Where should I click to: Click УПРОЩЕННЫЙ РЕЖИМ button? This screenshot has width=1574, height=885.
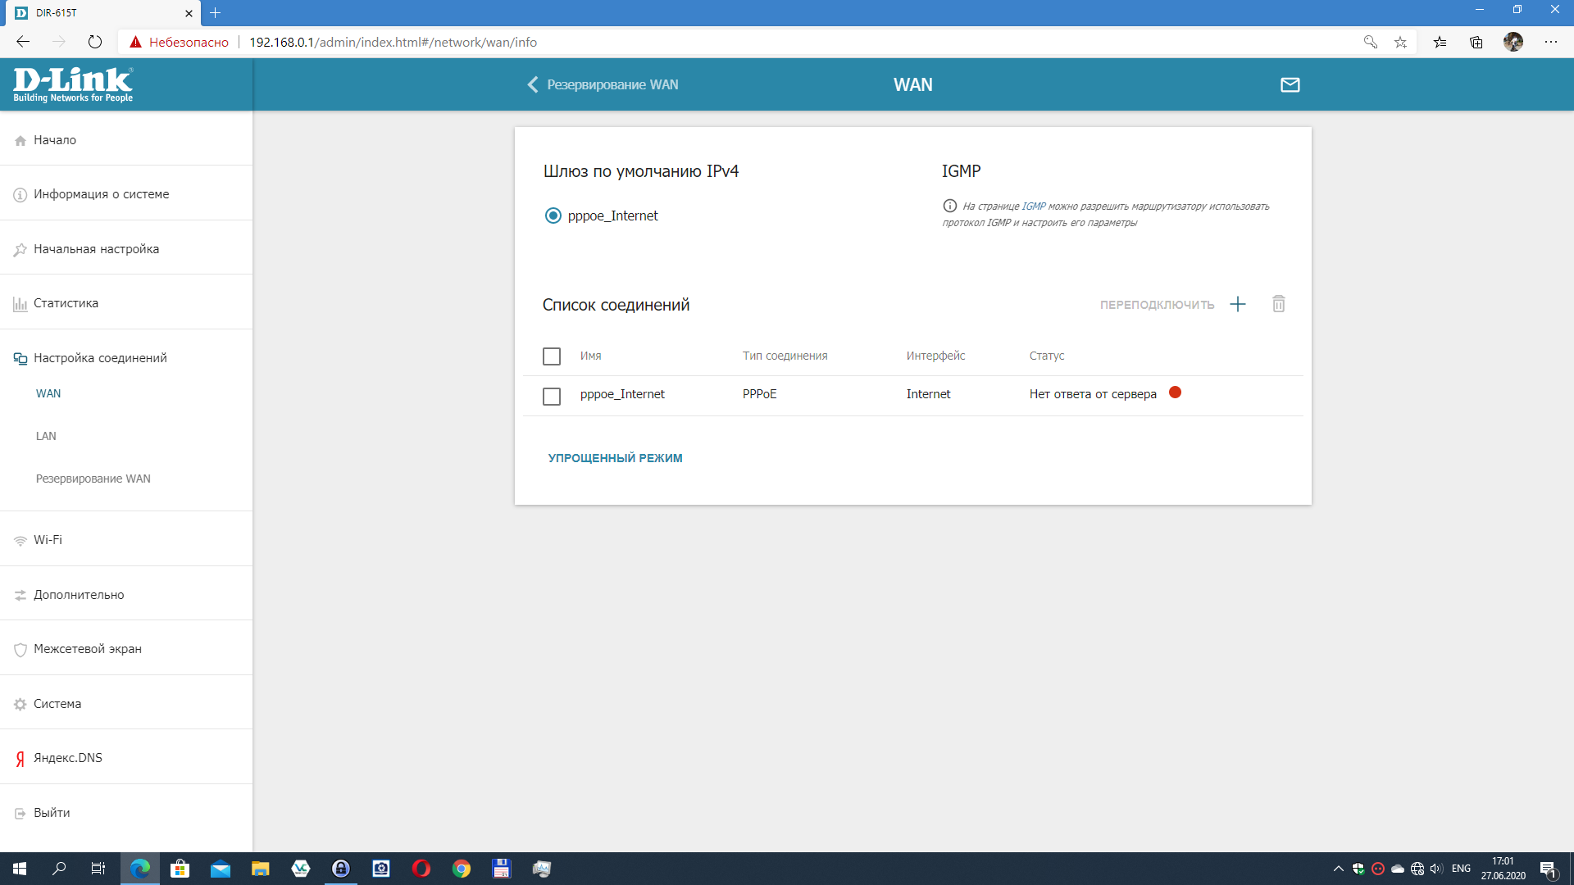tap(615, 458)
